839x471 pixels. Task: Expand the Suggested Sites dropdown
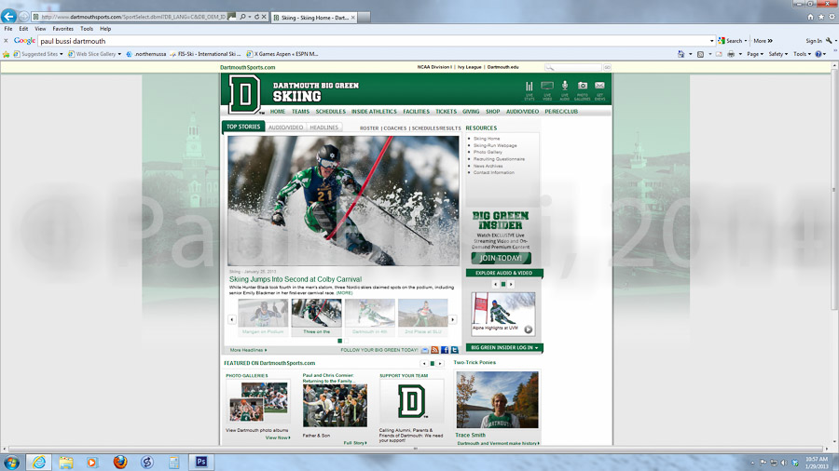[61, 54]
